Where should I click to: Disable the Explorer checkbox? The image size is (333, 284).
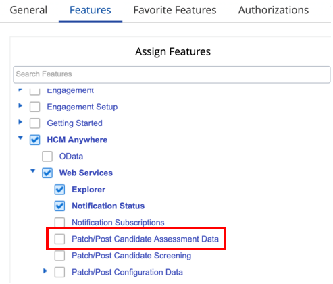(x=59, y=190)
